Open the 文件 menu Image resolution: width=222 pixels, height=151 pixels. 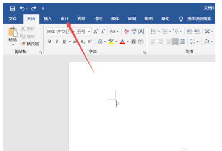coord(12,18)
